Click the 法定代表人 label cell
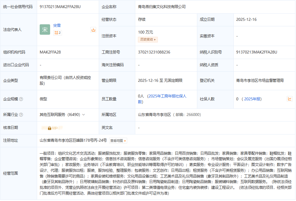This screenshot has width=296, height=201. pyautogui.click(x=19, y=29)
